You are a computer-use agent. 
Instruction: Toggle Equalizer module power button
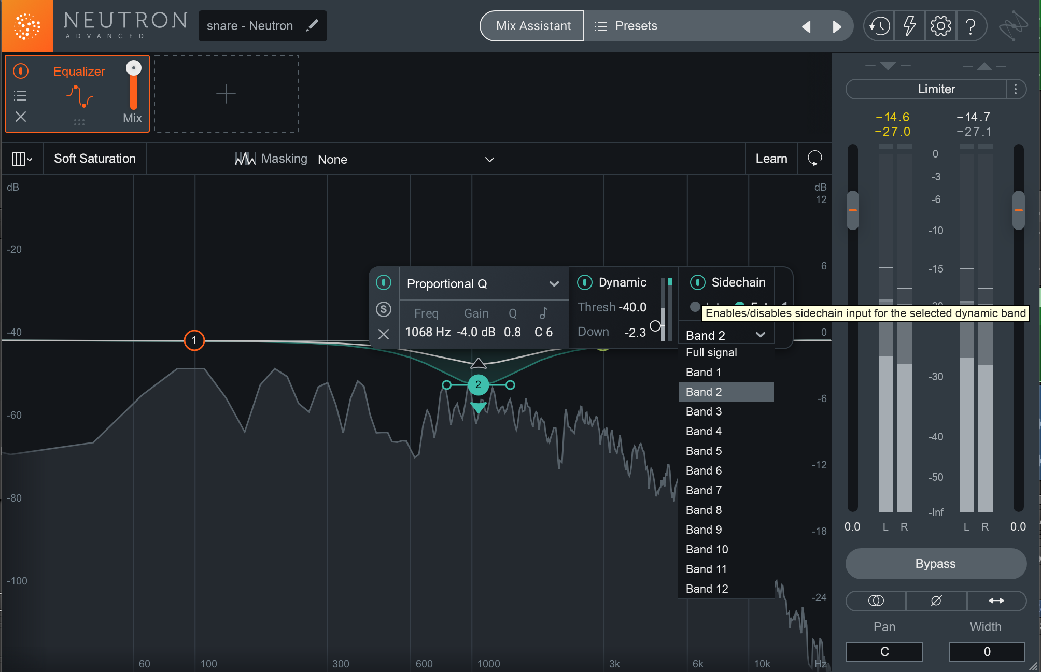click(x=21, y=71)
